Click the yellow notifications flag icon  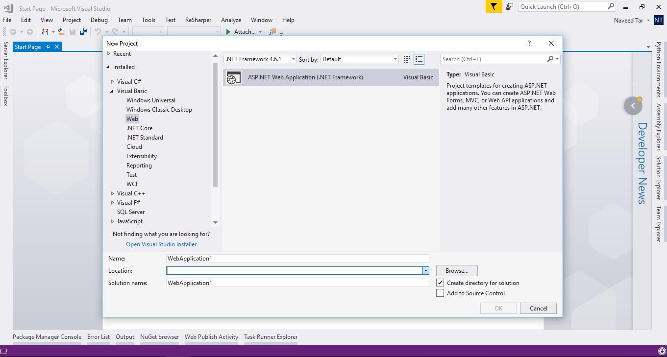click(x=494, y=6)
